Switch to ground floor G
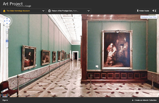The height and width of the screenshot is (103, 159). 7,44
